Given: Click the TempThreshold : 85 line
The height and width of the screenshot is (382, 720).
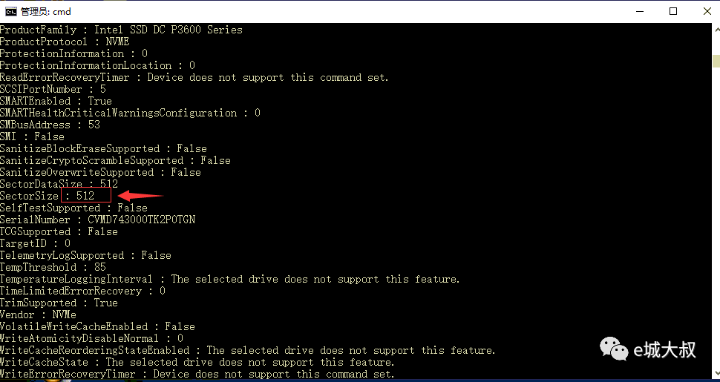Looking at the screenshot, I should pos(53,267).
